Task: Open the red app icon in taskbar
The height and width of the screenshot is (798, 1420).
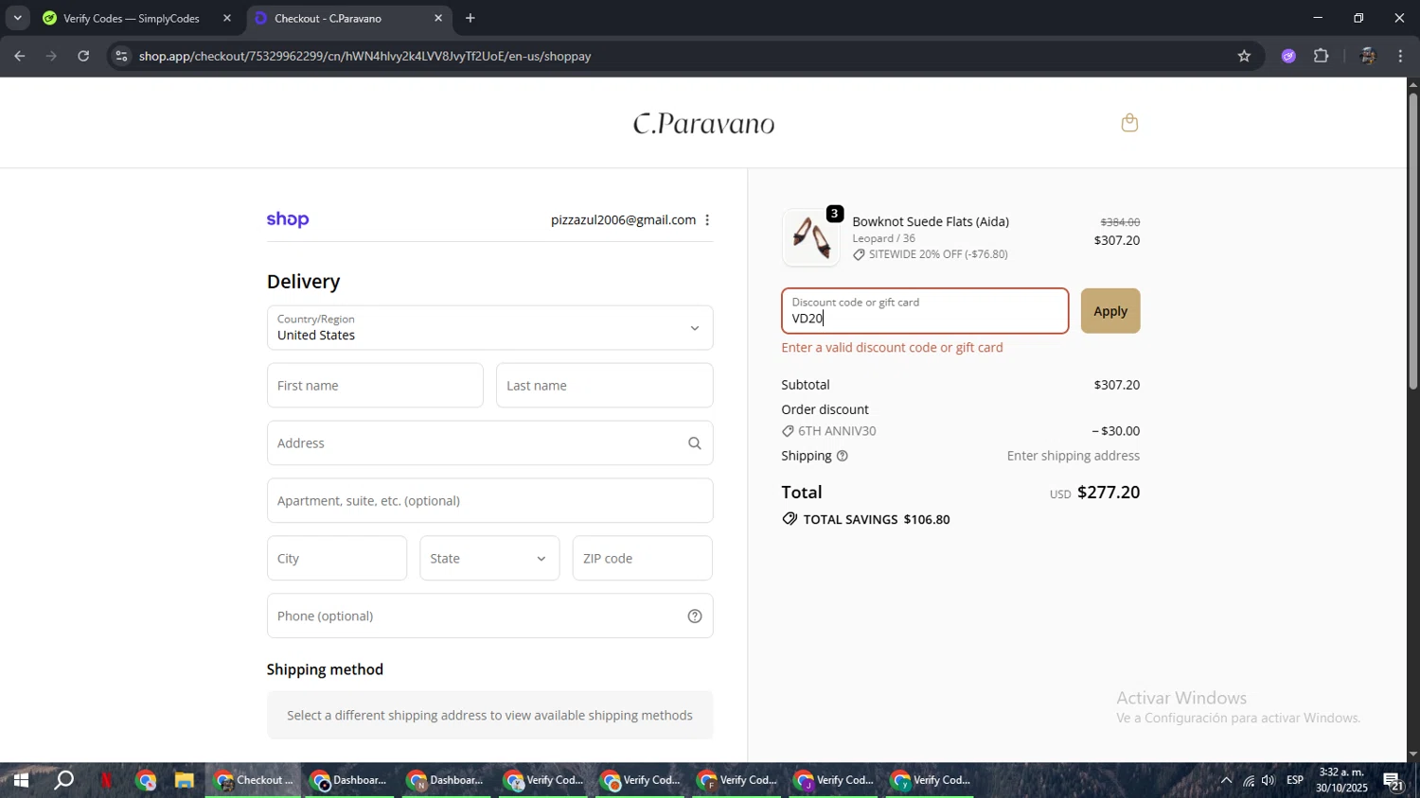Action: pos(106,780)
